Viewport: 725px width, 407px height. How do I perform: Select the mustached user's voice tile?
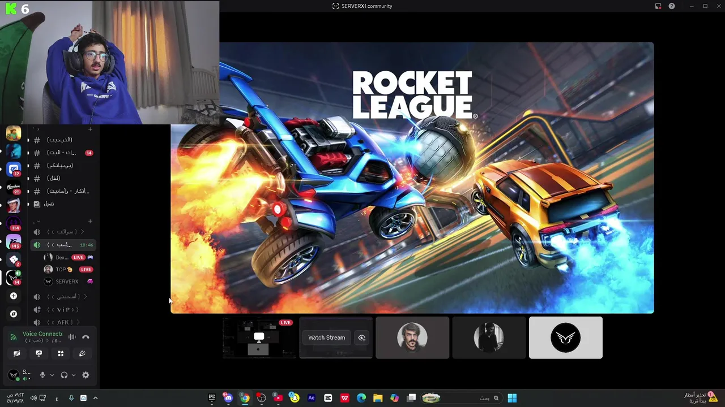coord(412,337)
